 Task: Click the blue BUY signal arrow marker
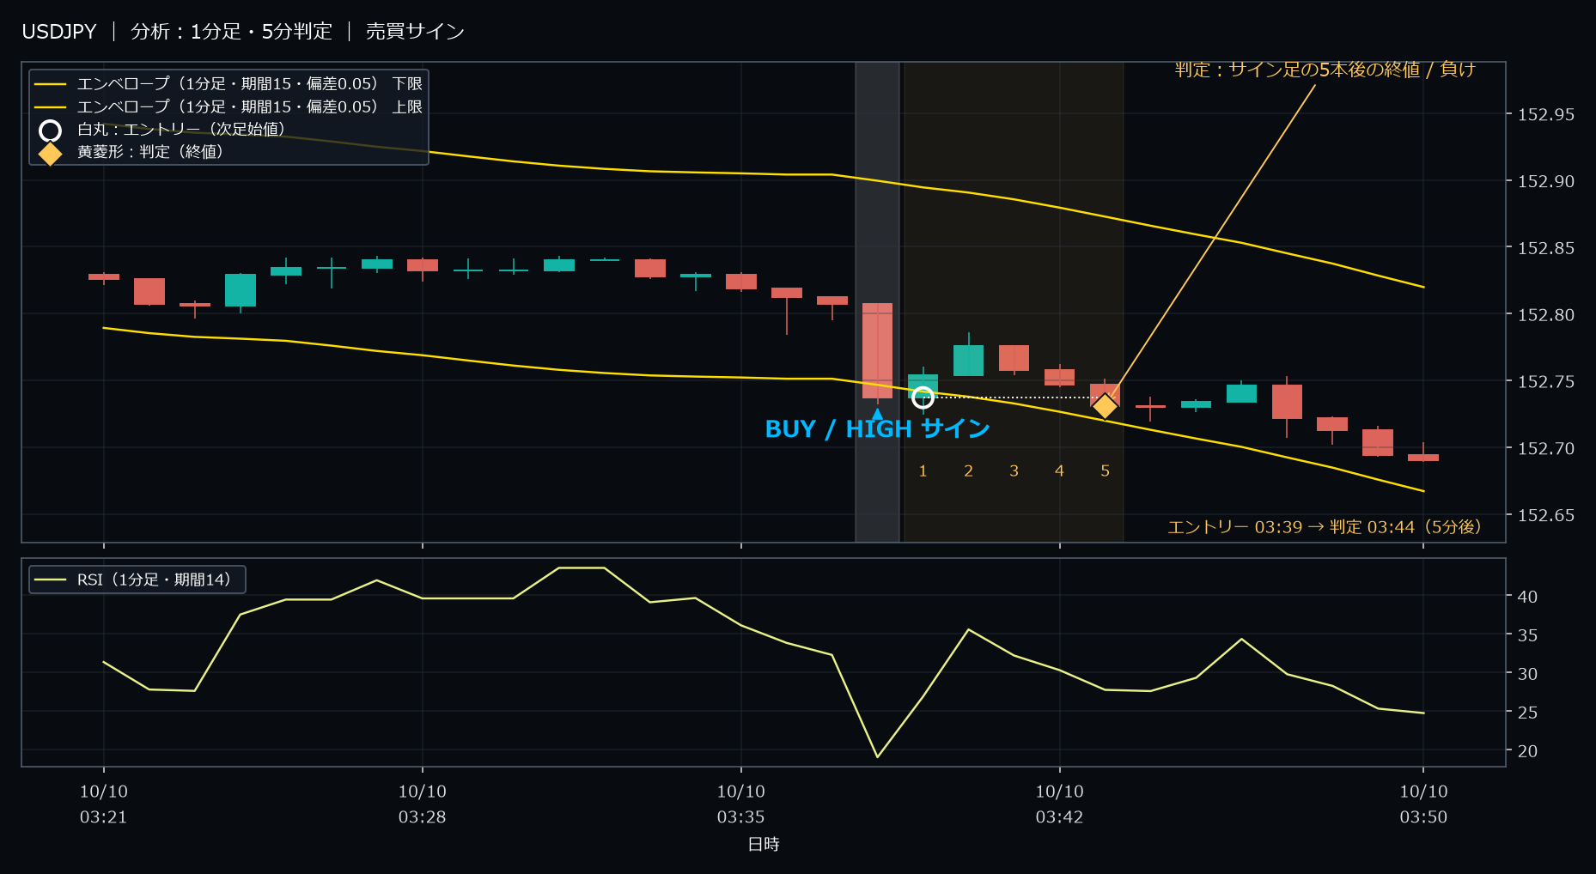(x=877, y=413)
